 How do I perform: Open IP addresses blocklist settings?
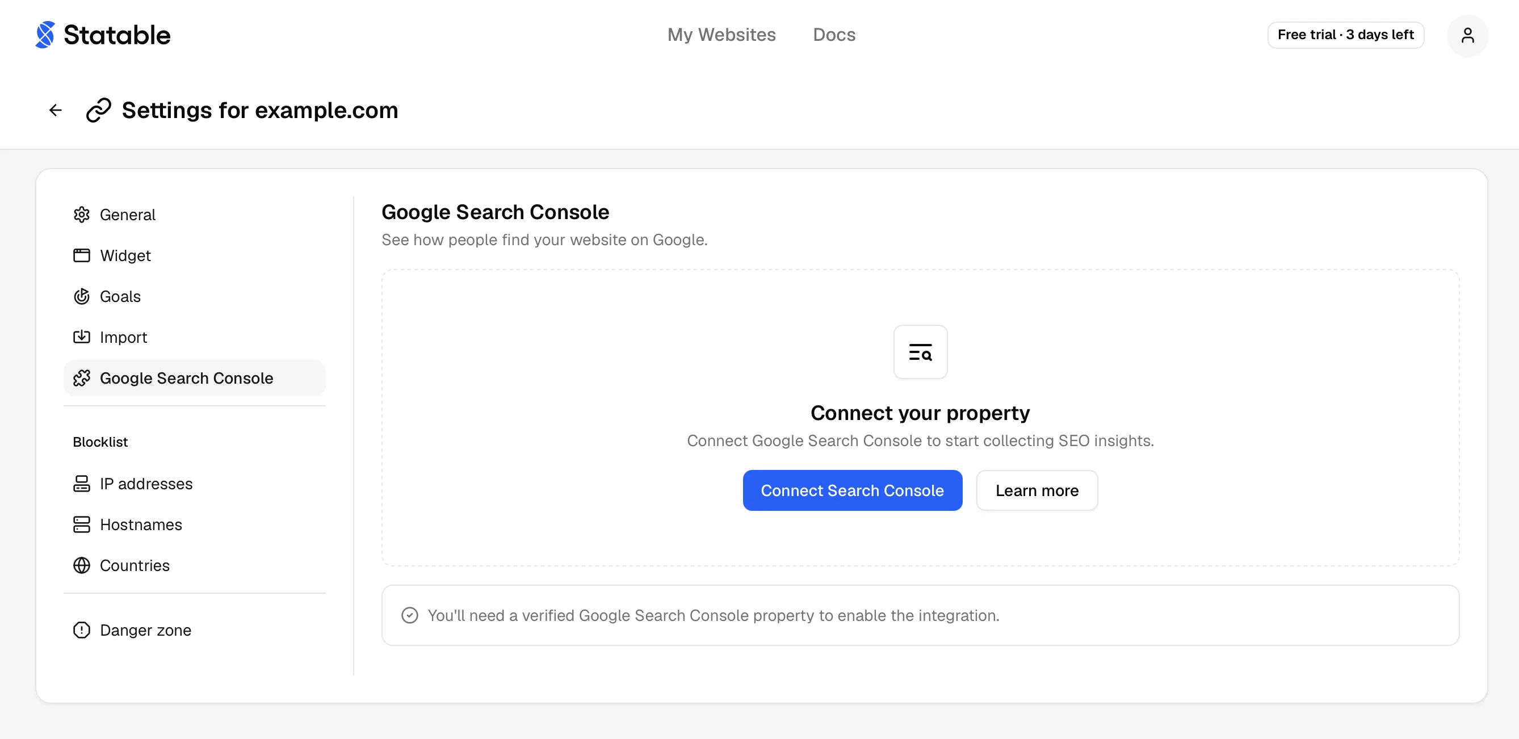[x=195, y=484]
